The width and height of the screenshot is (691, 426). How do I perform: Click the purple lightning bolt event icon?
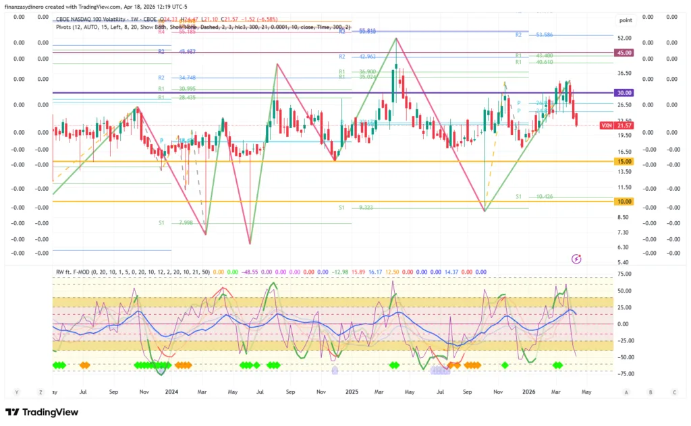pyautogui.click(x=576, y=258)
